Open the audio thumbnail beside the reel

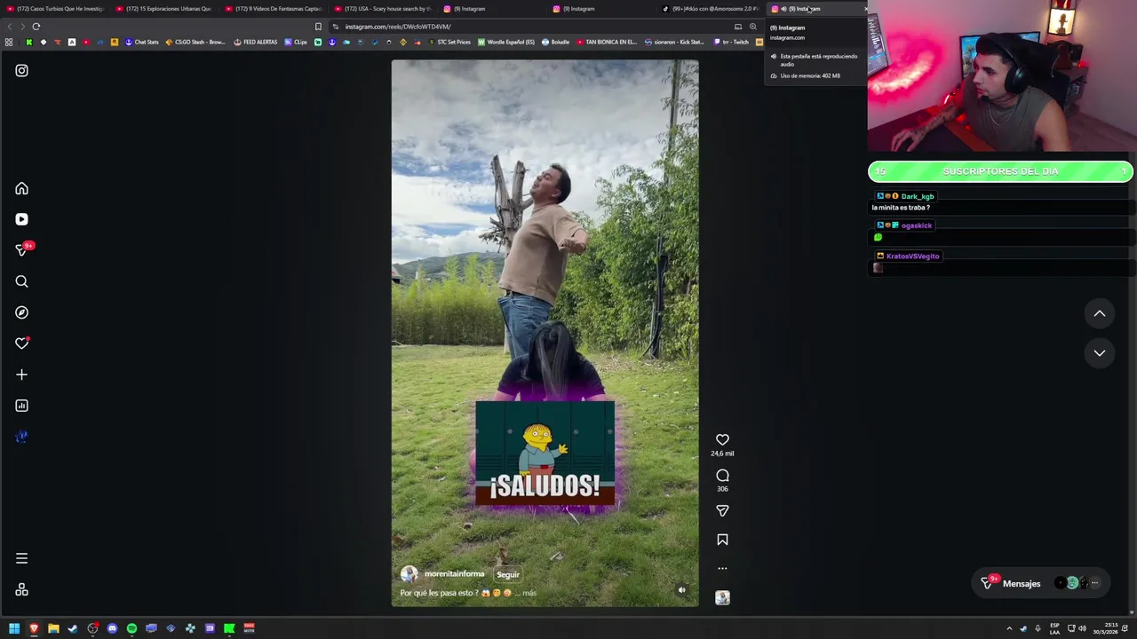pos(722,598)
